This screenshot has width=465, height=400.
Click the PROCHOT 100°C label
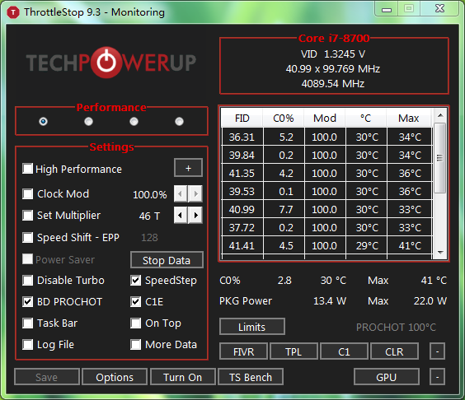coord(397,328)
